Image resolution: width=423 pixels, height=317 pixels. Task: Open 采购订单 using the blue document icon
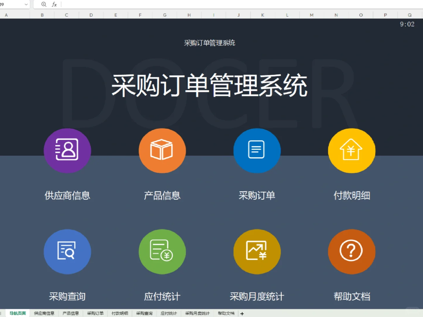257,150
